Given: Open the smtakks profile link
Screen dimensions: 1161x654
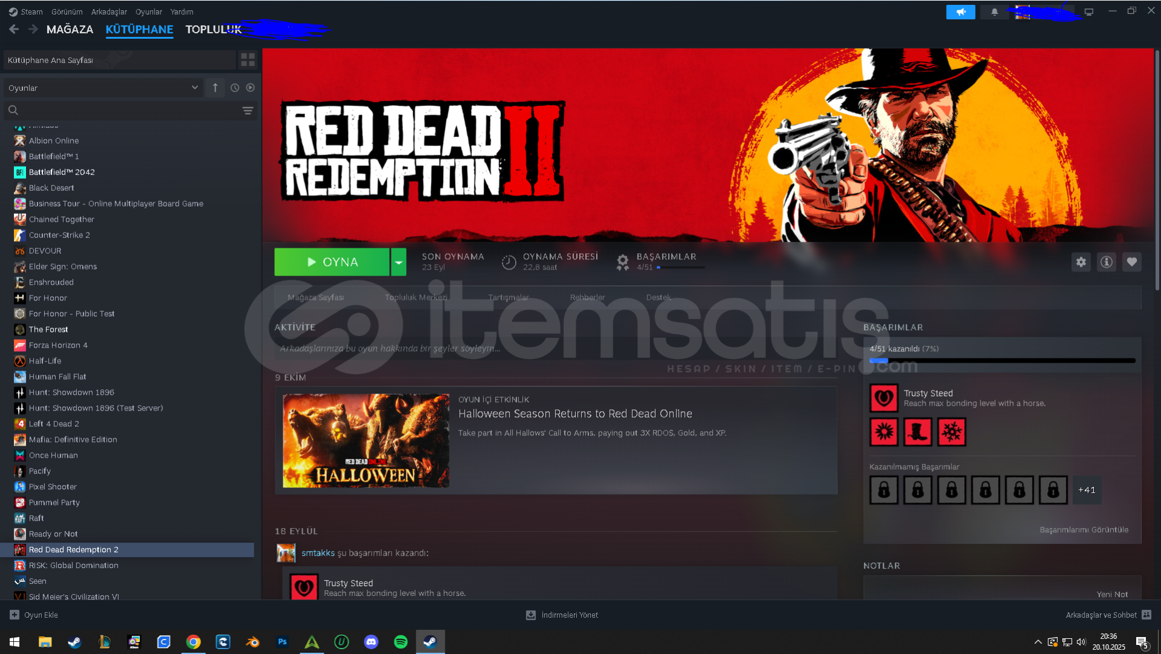Looking at the screenshot, I should [318, 553].
